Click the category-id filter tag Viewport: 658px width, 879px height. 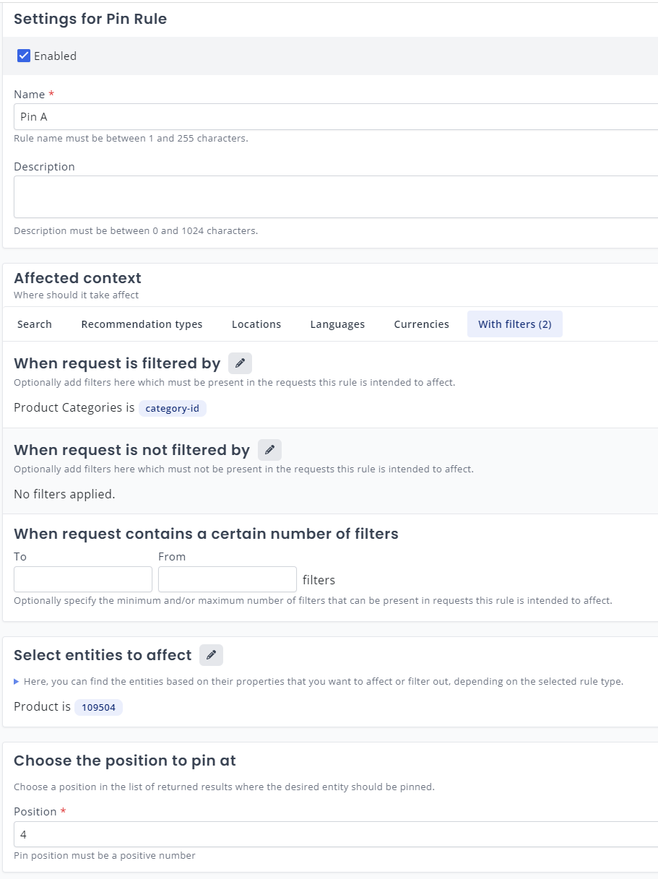[172, 408]
